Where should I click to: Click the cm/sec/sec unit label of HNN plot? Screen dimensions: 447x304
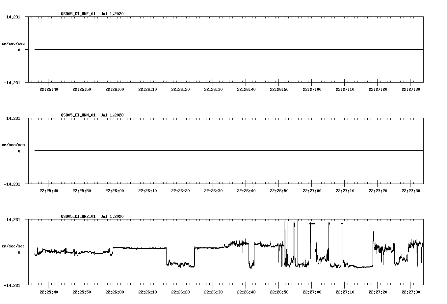(x=13, y=145)
